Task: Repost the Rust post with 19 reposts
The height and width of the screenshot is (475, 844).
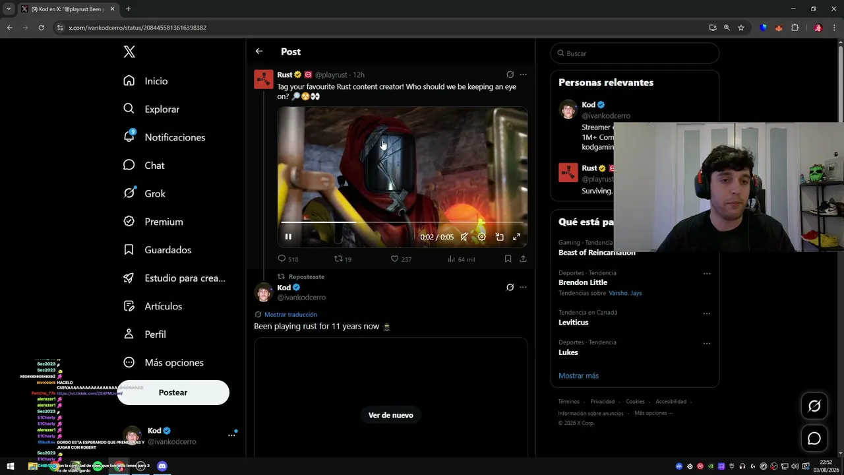Action: click(343, 259)
